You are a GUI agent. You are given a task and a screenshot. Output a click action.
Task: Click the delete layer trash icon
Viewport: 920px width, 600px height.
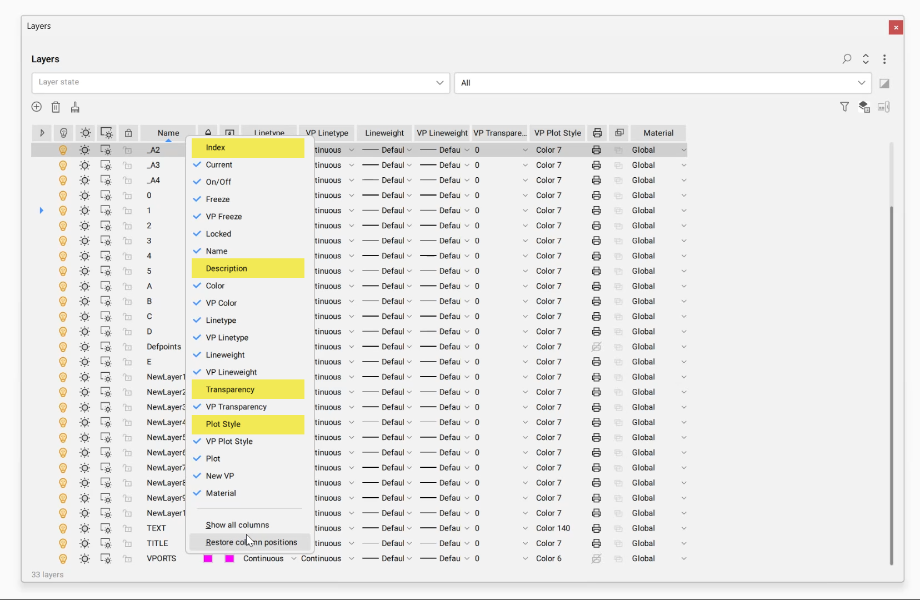pyautogui.click(x=56, y=107)
